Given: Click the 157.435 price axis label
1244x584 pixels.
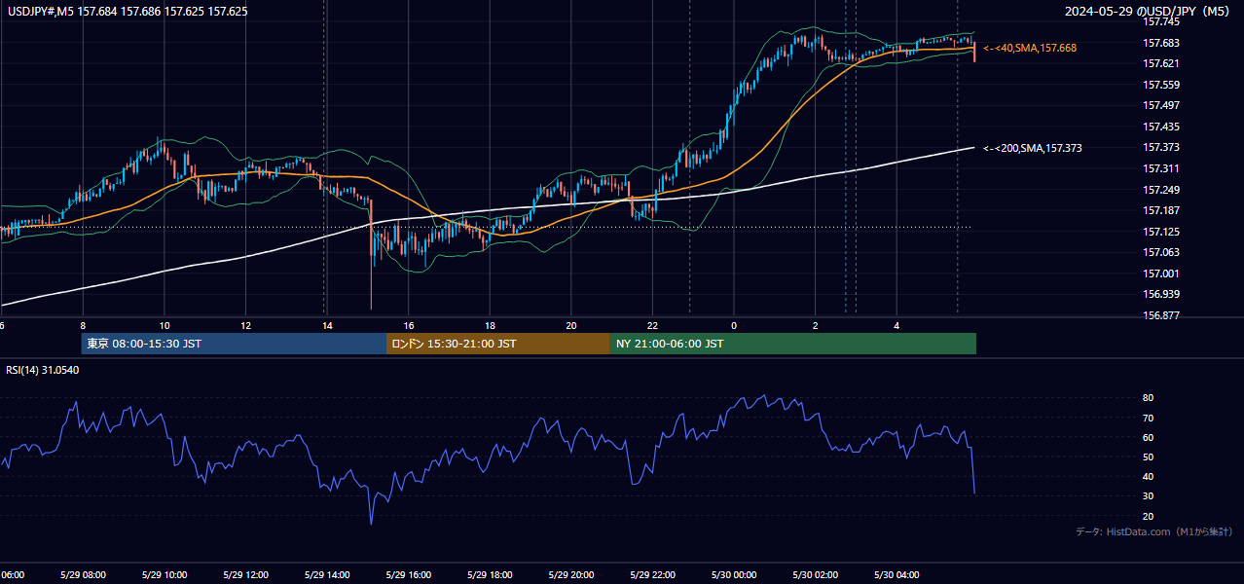Looking at the screenshot, I should click(1160, 128).
